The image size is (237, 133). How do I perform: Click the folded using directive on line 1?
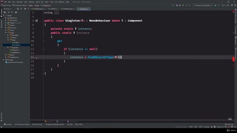point(57,13)
